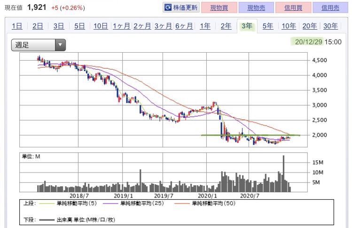The width and height of the screenshot is (352, 228).
Task: Click the dropdown arrow beside 週足
Action: (60, 45)
